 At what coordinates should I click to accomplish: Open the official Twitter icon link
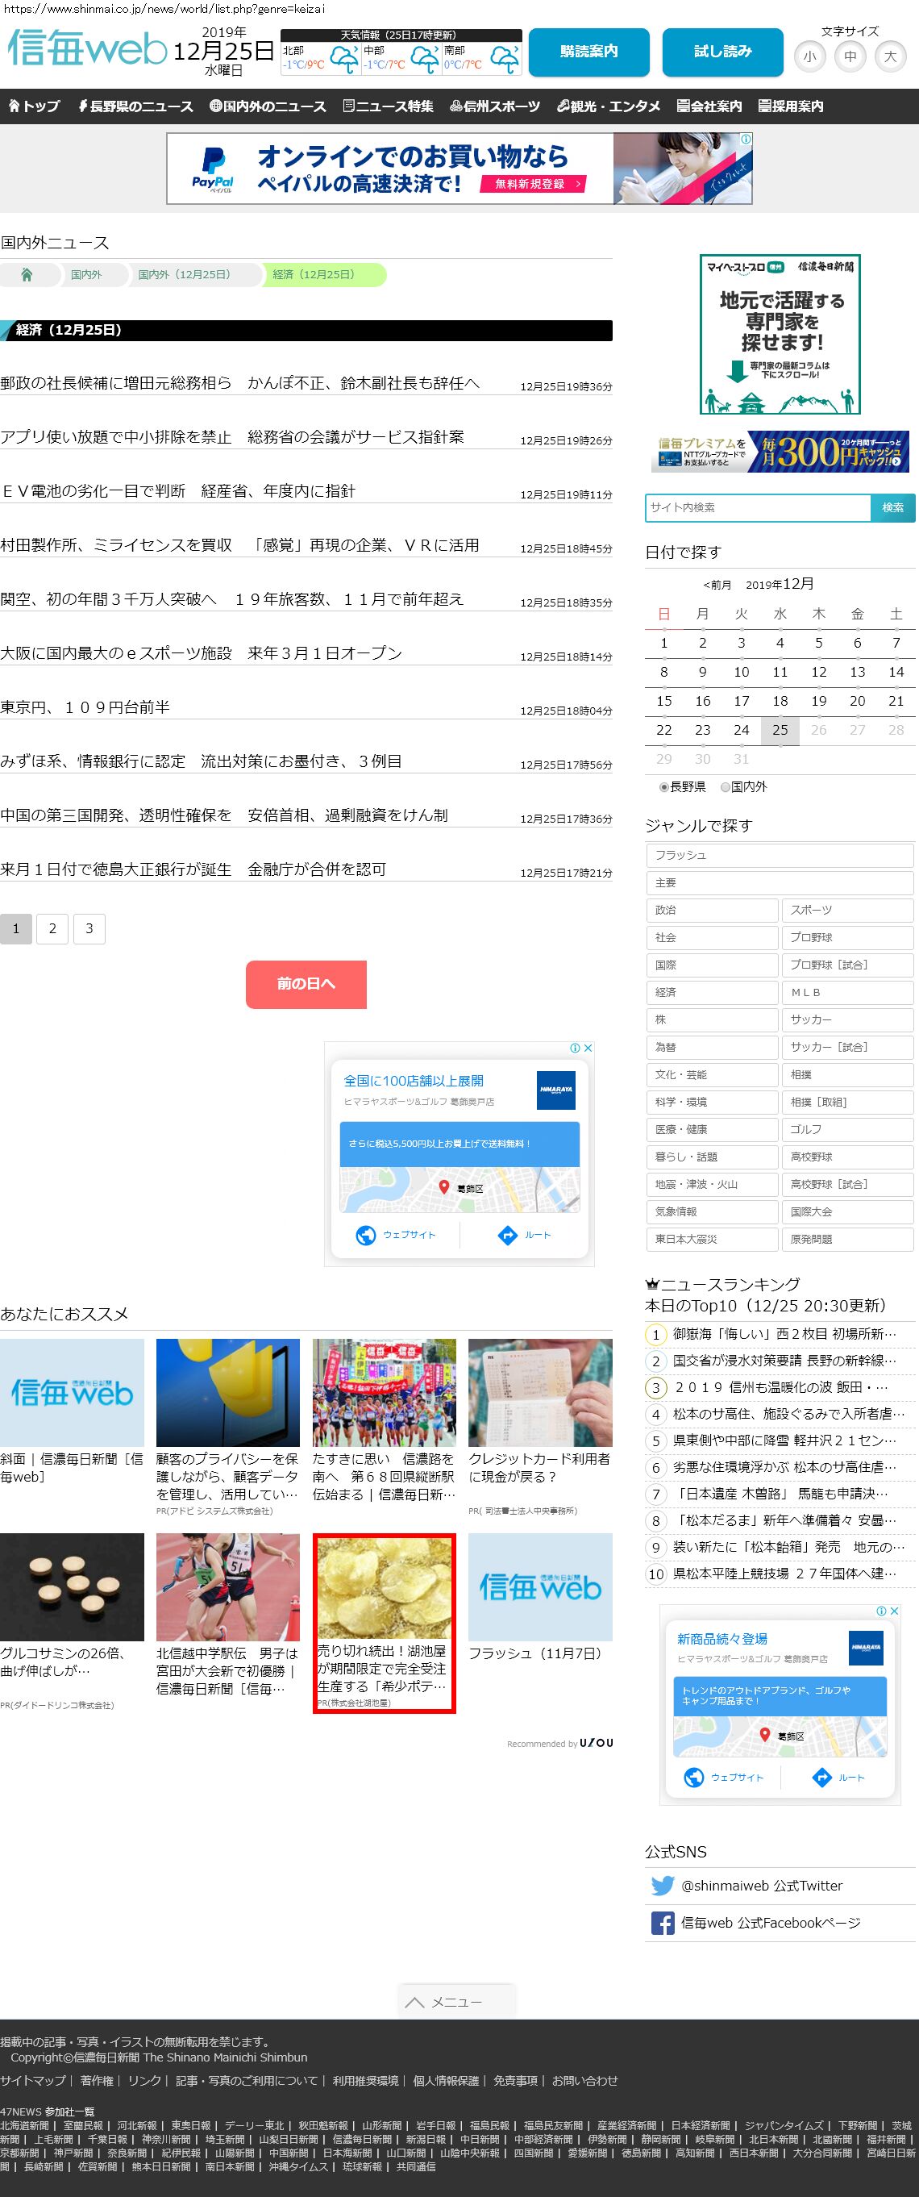tap(663, 1886)
